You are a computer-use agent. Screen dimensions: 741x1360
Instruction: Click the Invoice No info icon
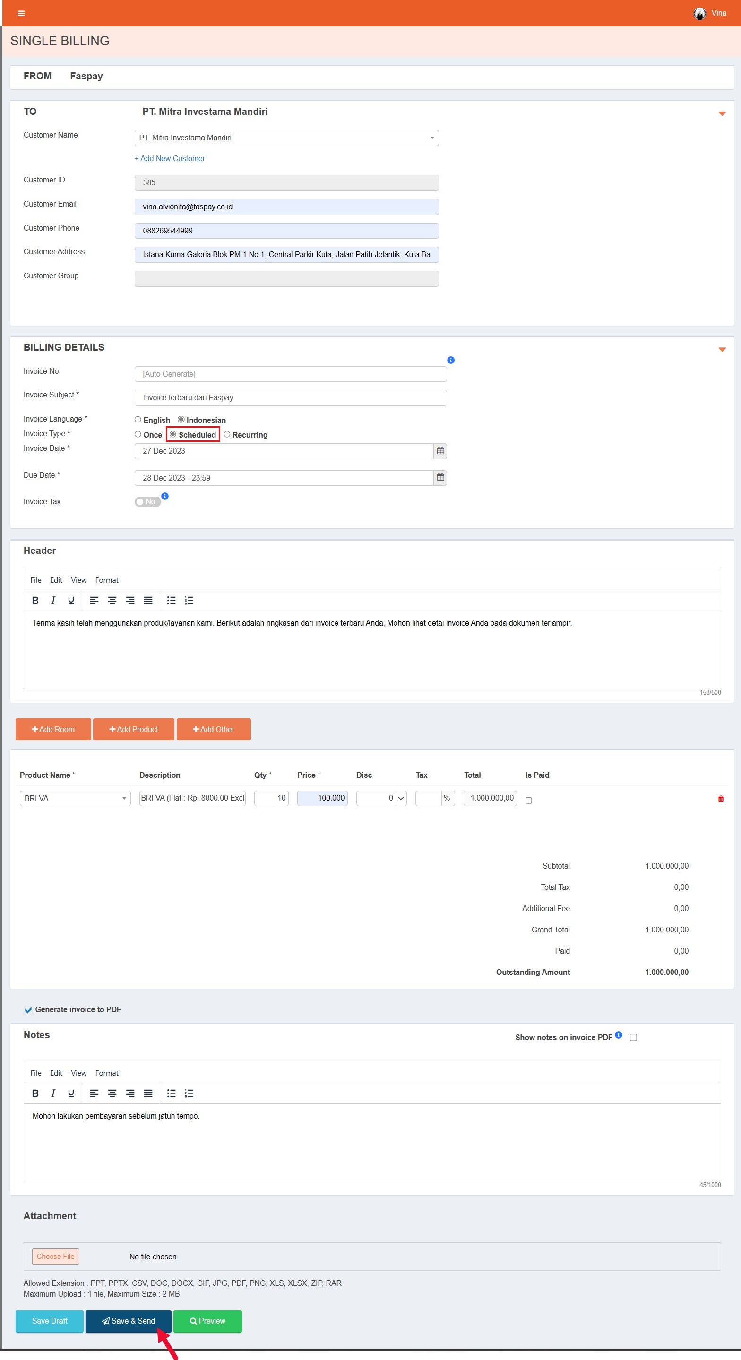tap(450, 360)
